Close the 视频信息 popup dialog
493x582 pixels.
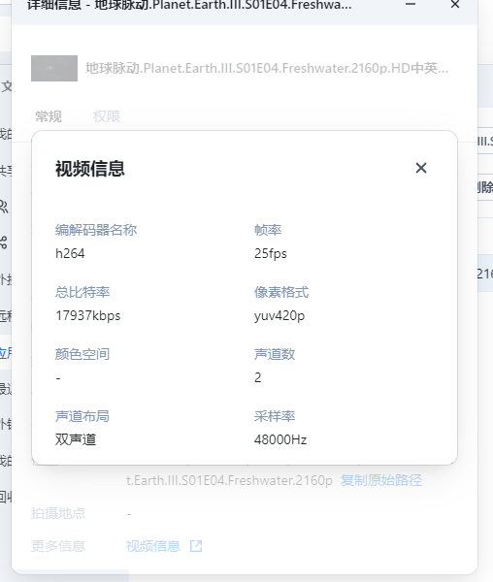[421, 168]
